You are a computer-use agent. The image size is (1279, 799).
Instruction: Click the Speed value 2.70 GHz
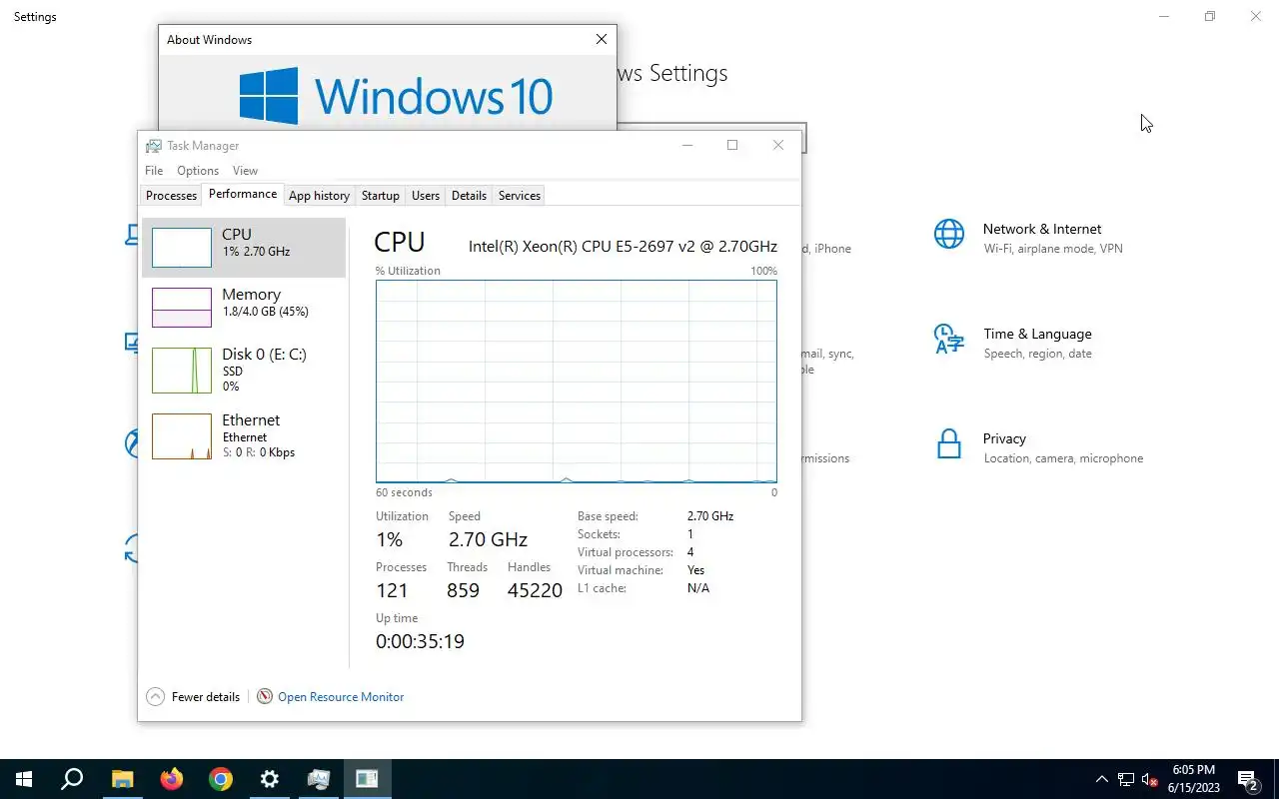(488, 539)
